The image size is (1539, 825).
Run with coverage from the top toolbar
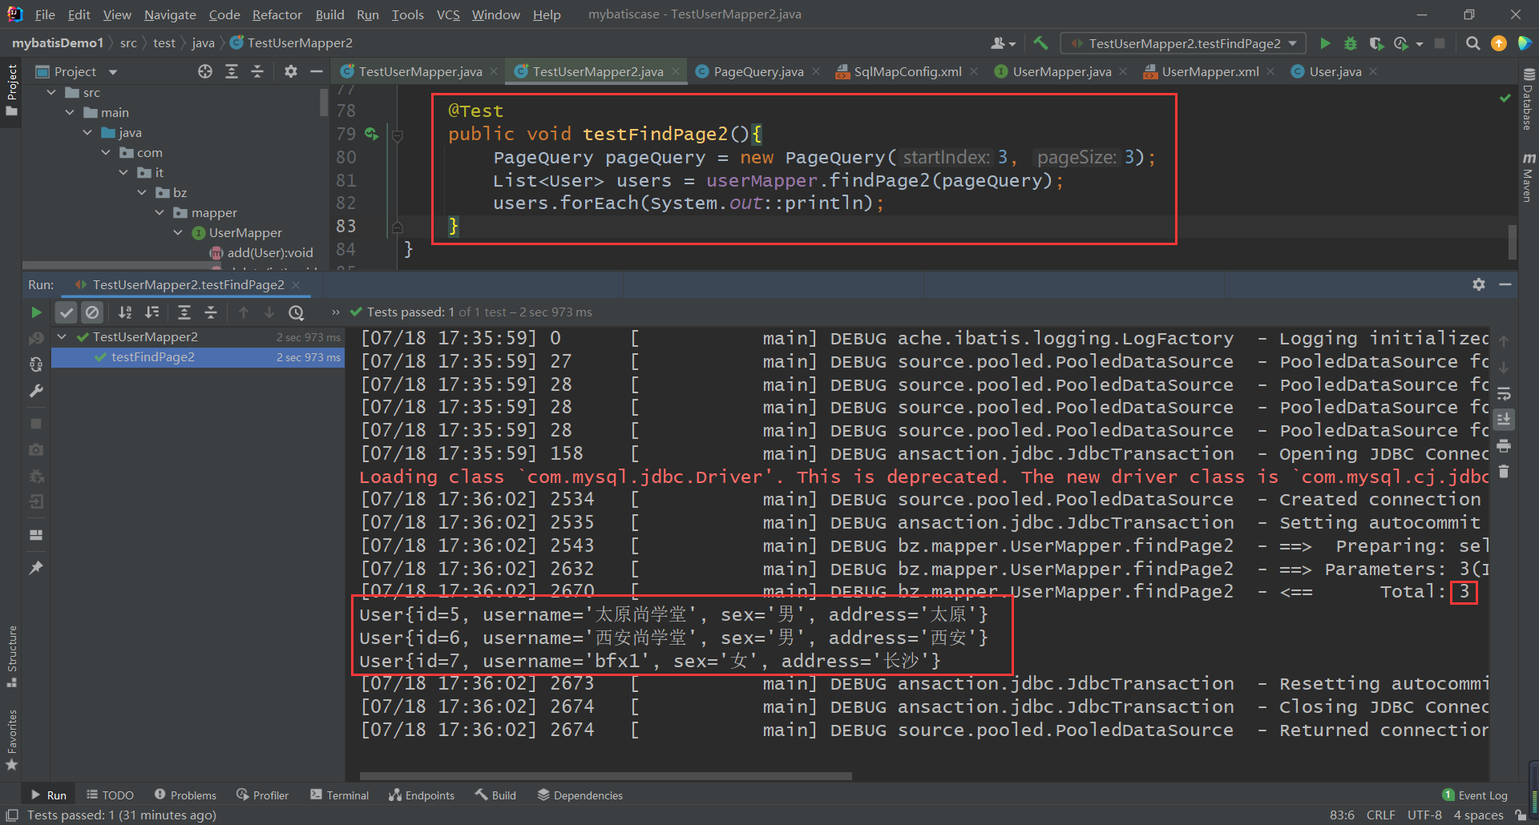pyautogui.click(x=1376, y=43)
